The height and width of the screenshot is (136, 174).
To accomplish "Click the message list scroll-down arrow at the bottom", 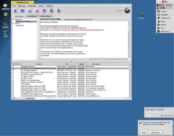I will tap(130, 96).
